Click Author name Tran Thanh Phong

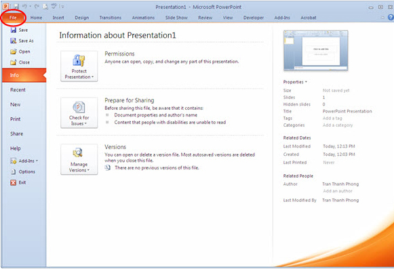[x=340, y=184]
